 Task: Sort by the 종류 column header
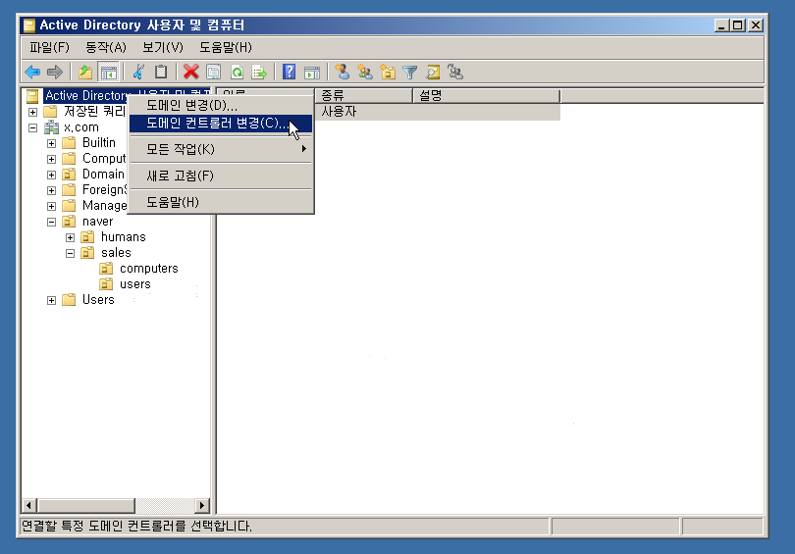(x=363, y=95)
